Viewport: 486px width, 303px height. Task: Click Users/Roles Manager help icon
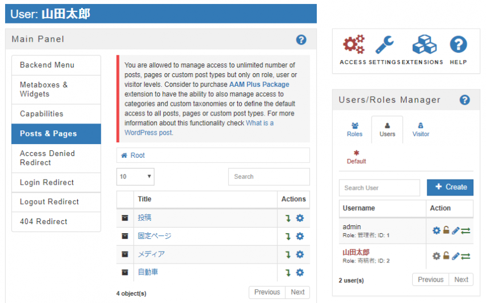(464, 100)
